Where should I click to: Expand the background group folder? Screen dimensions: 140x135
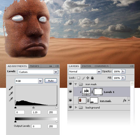tap(76, 107)
